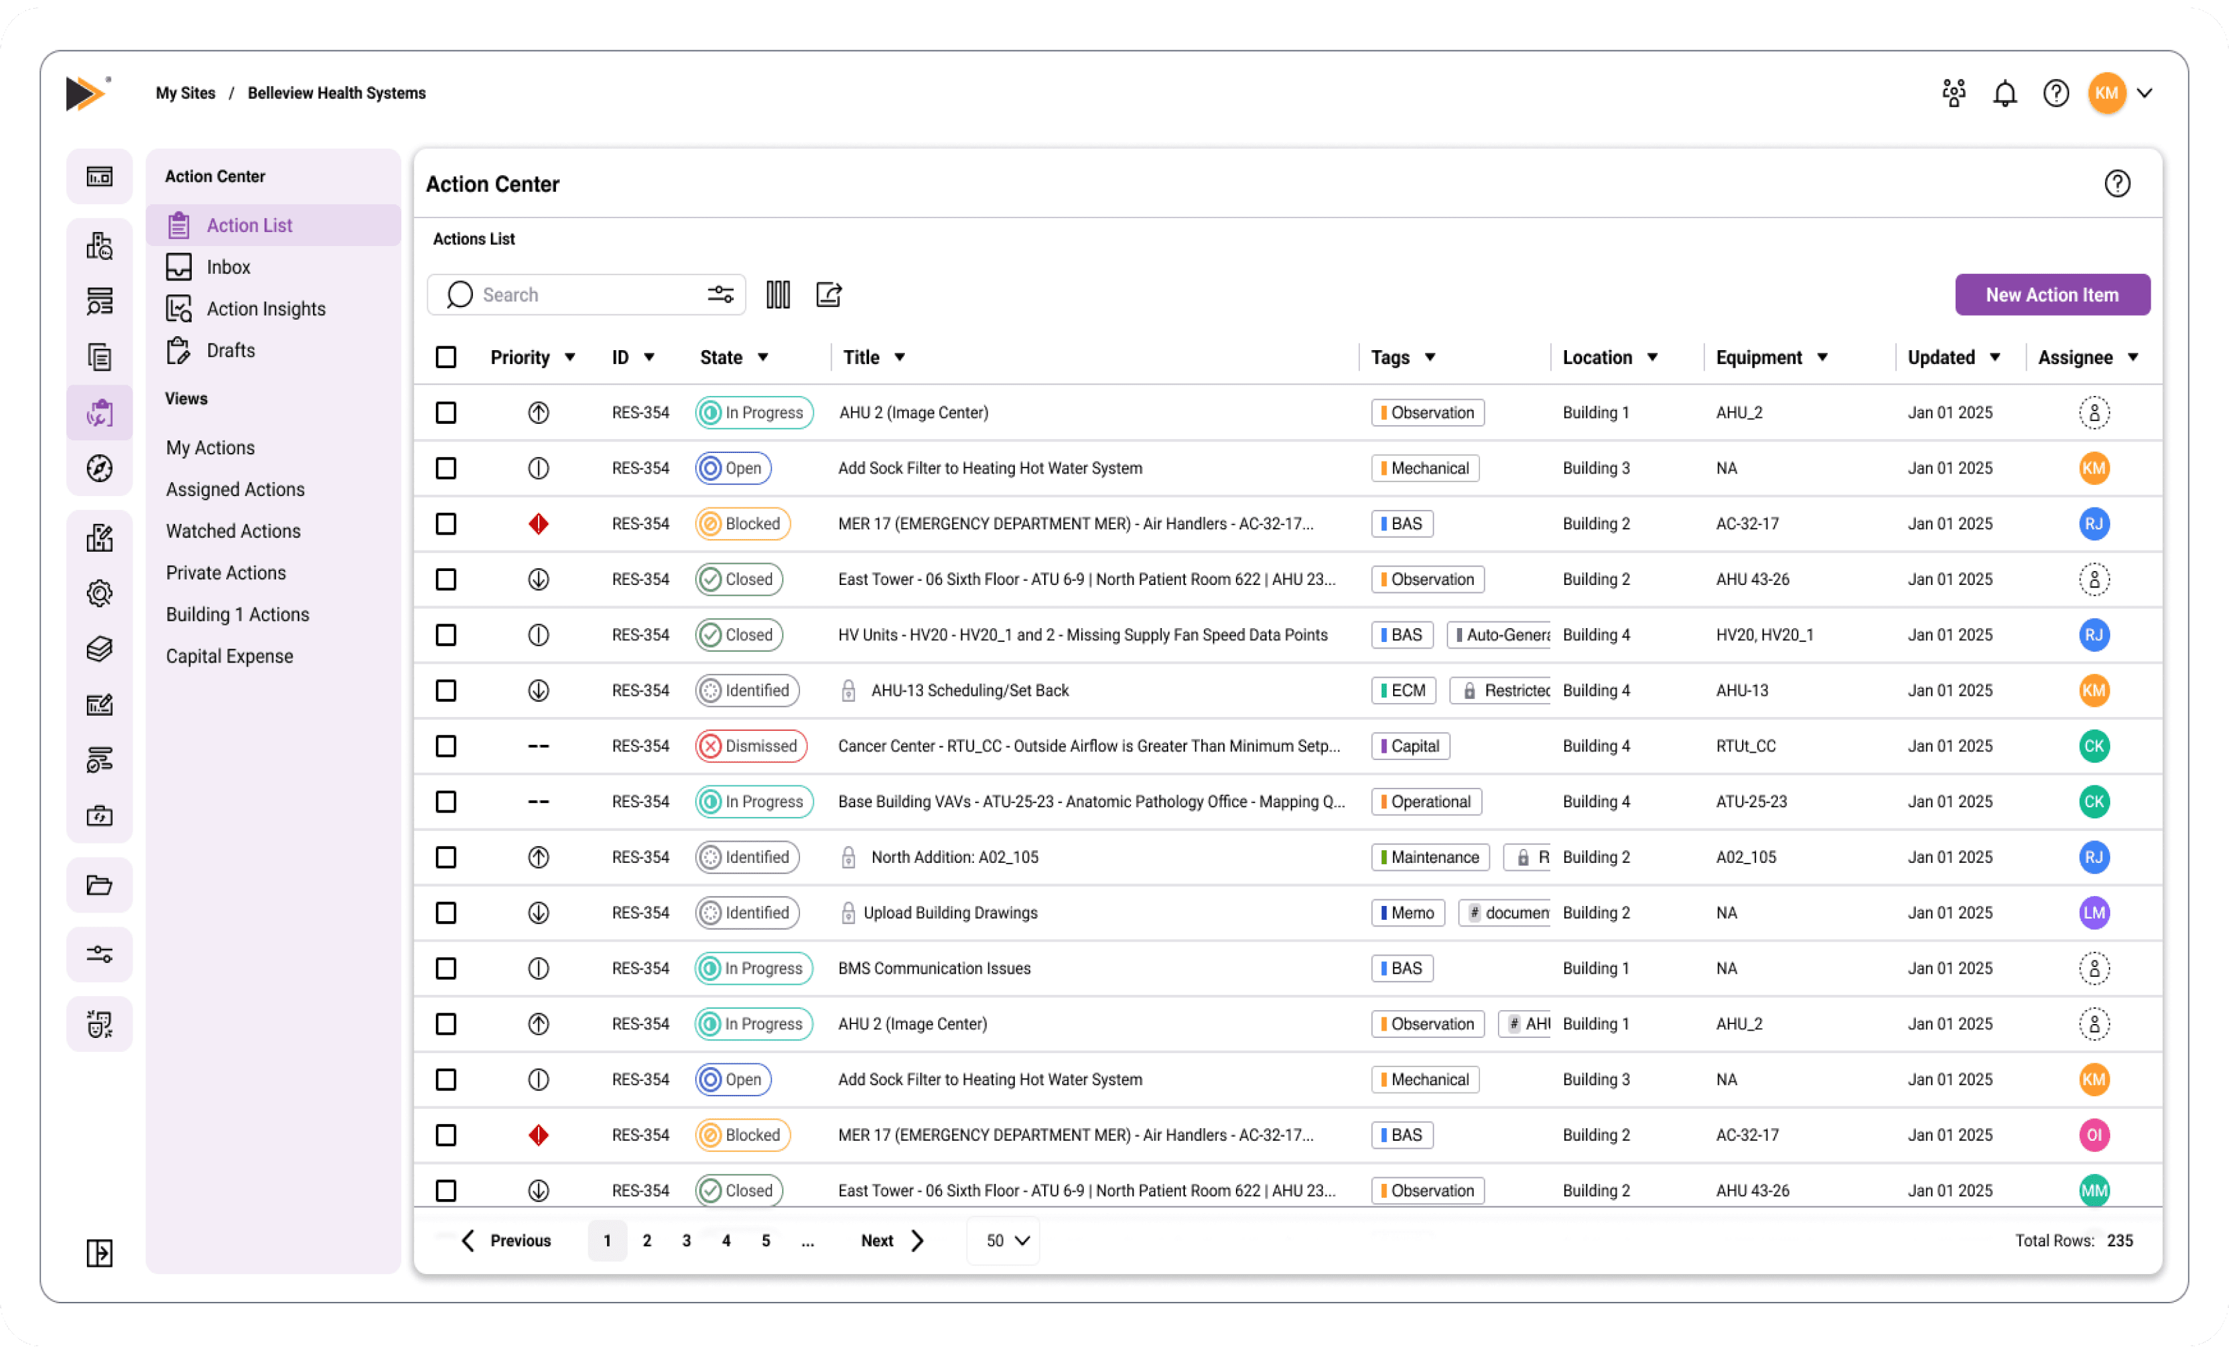
Task: Click the New Action Item button
Action: pos(2052,295)
